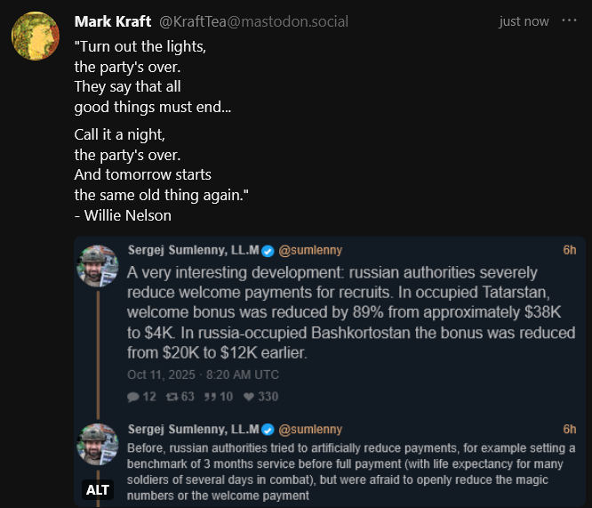Image resolution: width=592 pixels, height=508 pixels.
Task: Click the 6h timestamp on the first tweet
Action: (569, 251)
